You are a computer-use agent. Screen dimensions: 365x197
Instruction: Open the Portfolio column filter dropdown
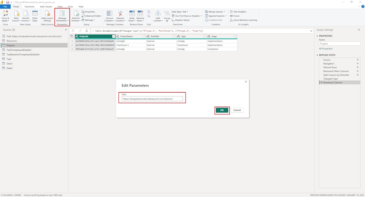tap(174, 36)
